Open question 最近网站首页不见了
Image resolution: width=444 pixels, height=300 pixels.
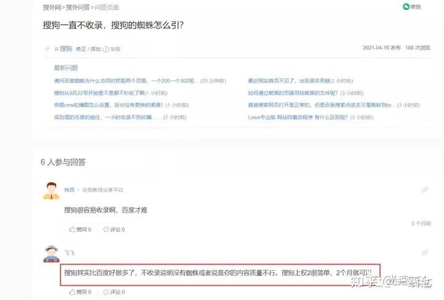pos(289,81)
